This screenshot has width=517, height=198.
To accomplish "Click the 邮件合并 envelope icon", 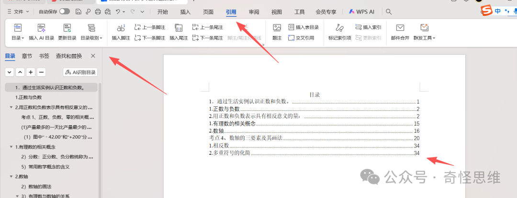I will coord(400,28).
